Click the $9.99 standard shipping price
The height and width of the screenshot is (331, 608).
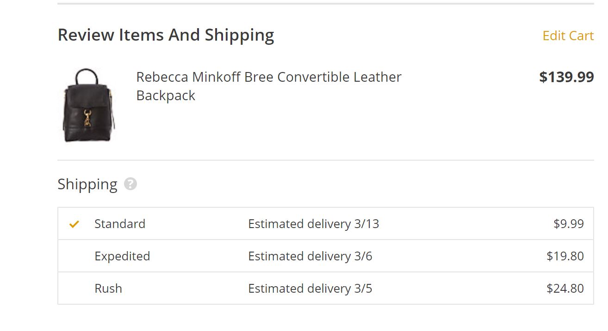coord(569,224)
